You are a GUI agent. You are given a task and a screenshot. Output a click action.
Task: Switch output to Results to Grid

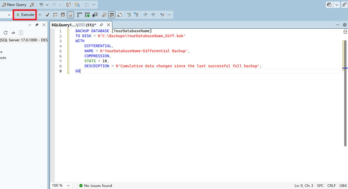112,15
